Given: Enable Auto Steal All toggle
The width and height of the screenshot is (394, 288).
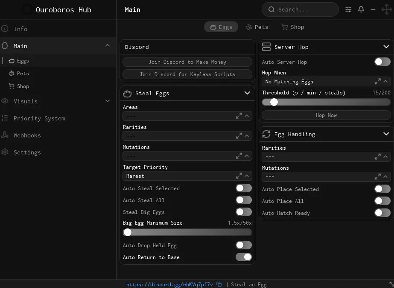Looking at the screenshot, I should click(244, 200).
